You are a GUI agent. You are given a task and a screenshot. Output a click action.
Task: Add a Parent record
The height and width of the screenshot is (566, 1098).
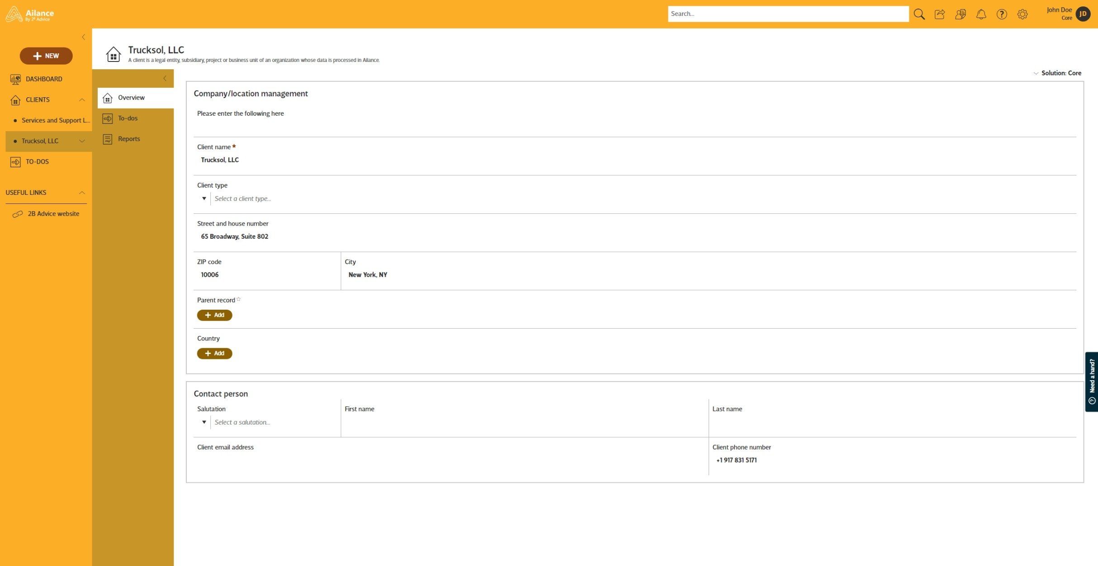click(214, 315)
